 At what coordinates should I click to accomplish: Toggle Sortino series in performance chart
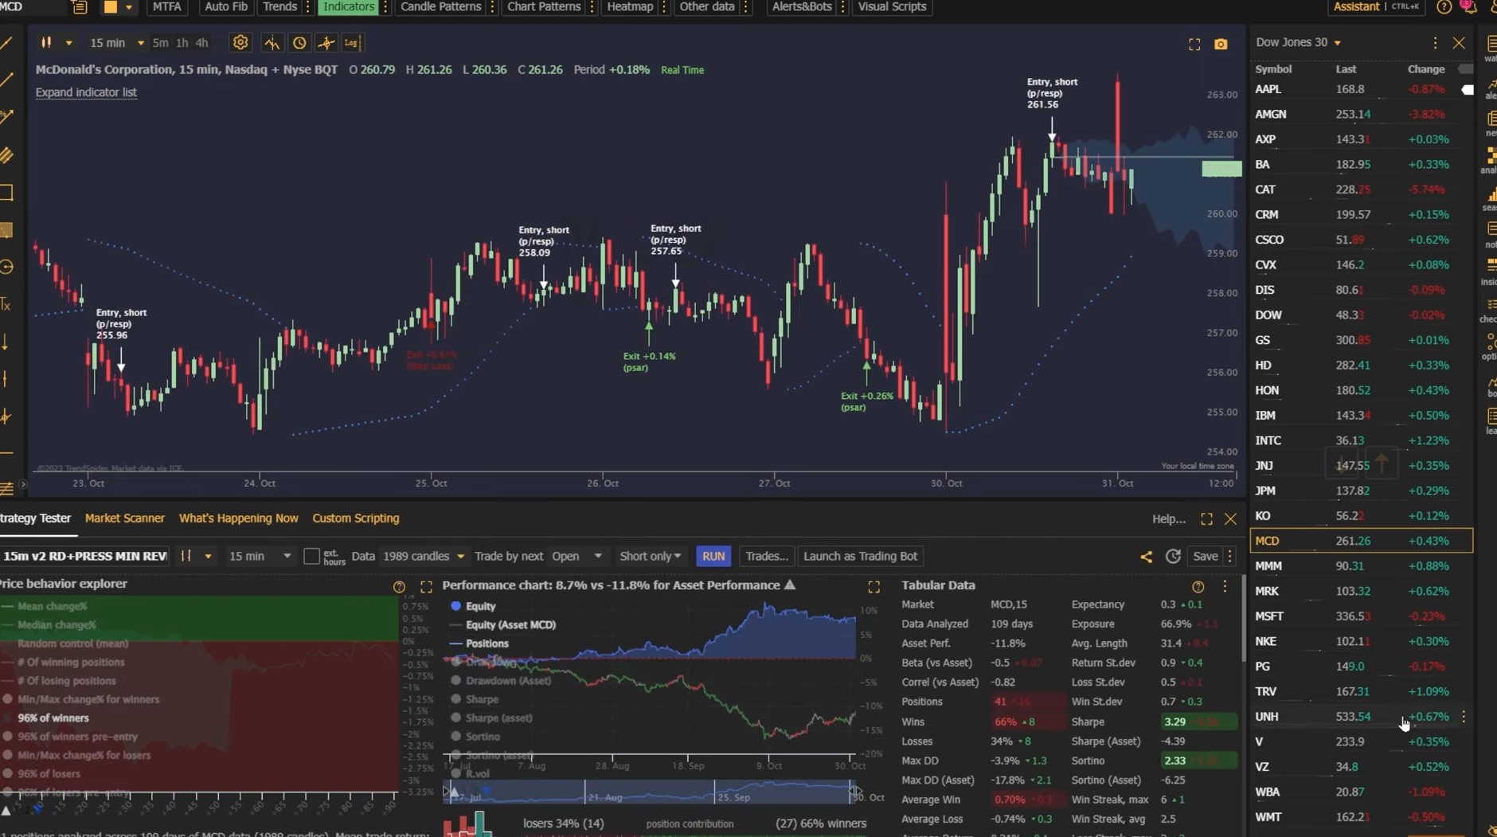[476, 737]
